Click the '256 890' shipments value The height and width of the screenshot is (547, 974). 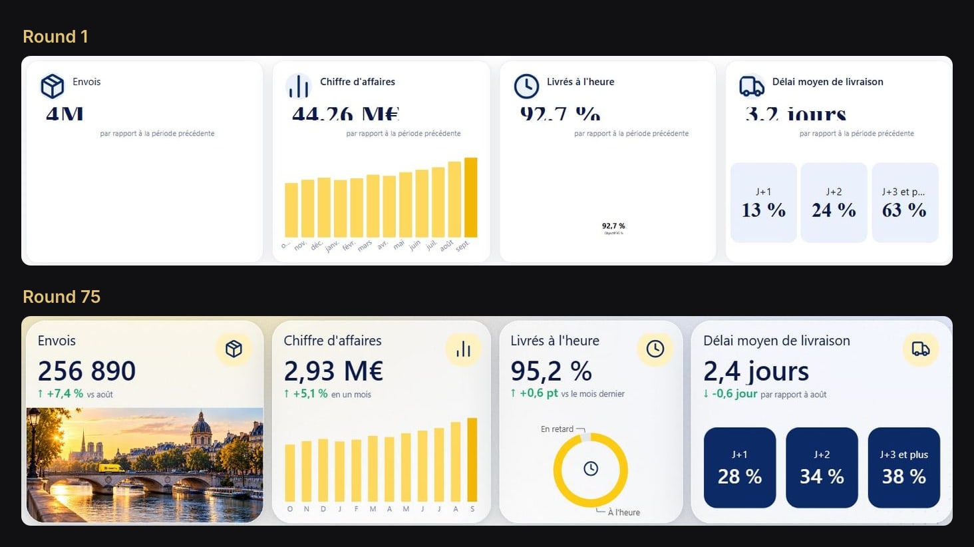(86, 371)
